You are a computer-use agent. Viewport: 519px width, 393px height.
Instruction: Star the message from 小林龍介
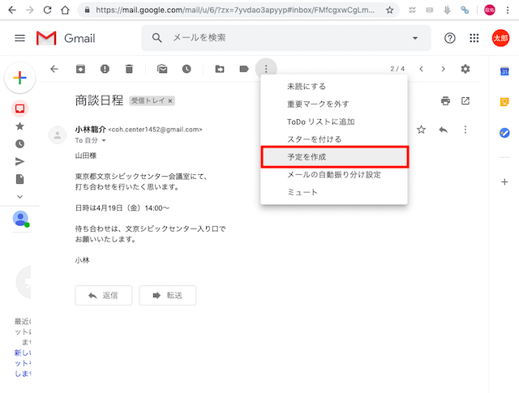tap(421, 130)
